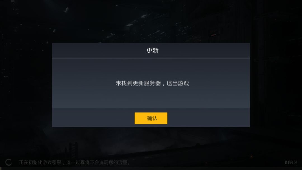Click the circular loading indicator bottom-left

8,162
